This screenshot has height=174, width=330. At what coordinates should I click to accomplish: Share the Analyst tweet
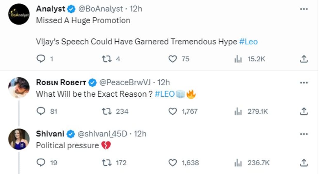click(304, 59)
